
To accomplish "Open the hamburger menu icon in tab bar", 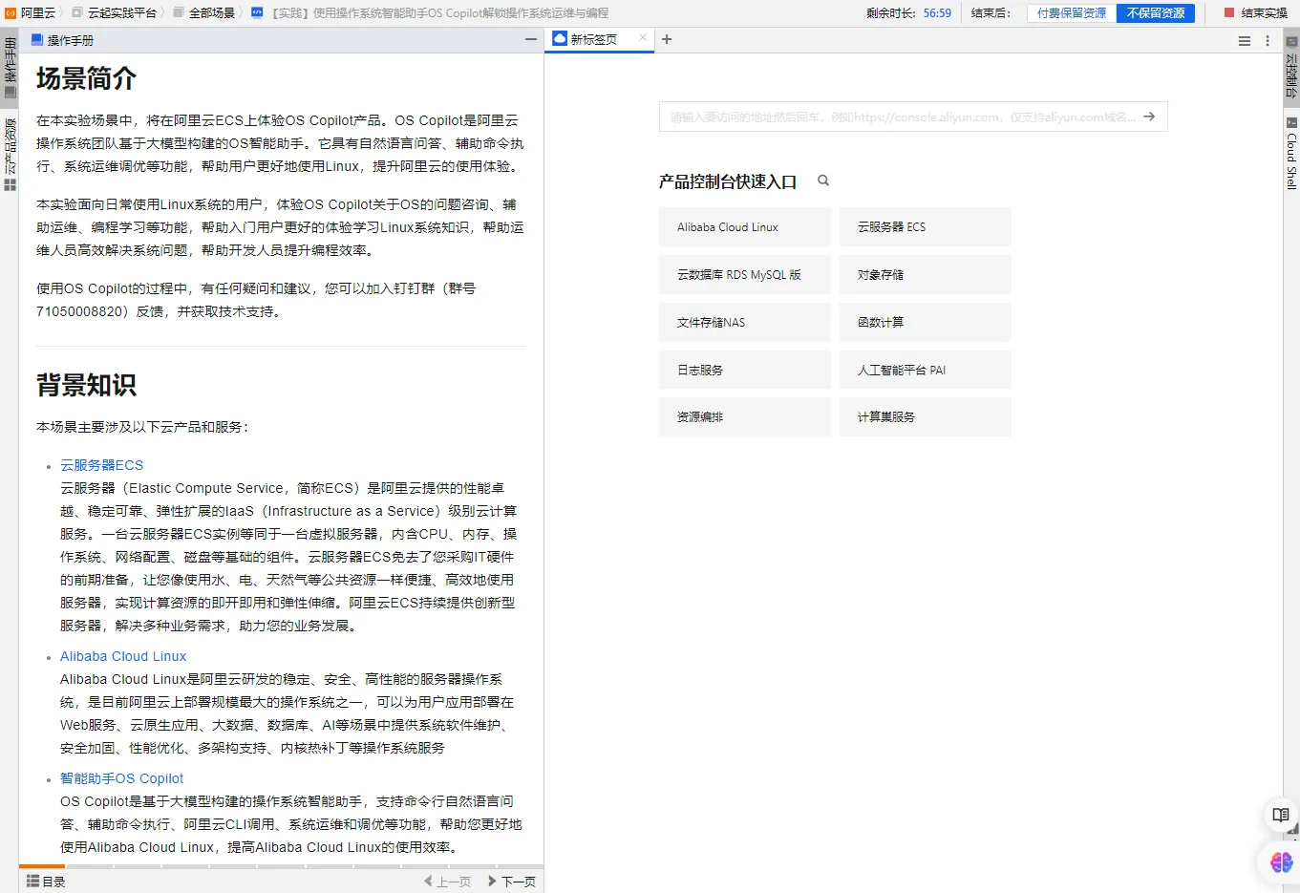I will (x=1245, y=41).
